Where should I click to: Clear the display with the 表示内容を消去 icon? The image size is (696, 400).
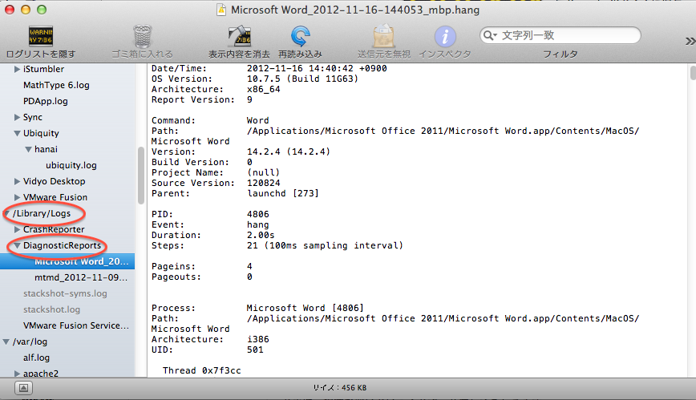point(239,36)
